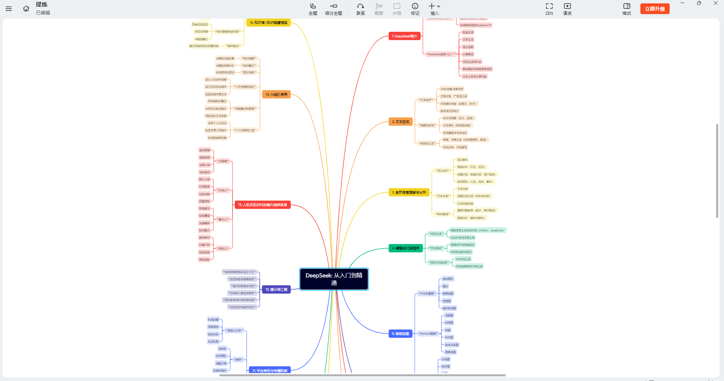Click subtopic **微信公众号**
The height and width of the screenshot is (381, 724).
pos(234,331)
